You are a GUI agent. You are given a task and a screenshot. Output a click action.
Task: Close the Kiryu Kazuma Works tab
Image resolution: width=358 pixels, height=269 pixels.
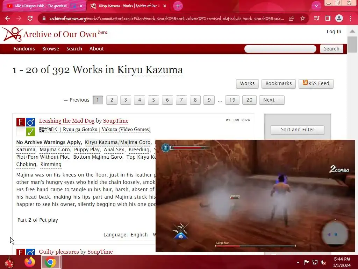(x=165, y=6)
